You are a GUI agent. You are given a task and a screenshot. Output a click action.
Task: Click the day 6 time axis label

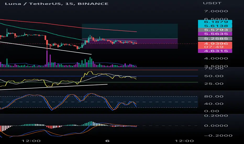[x=107, y=141]
